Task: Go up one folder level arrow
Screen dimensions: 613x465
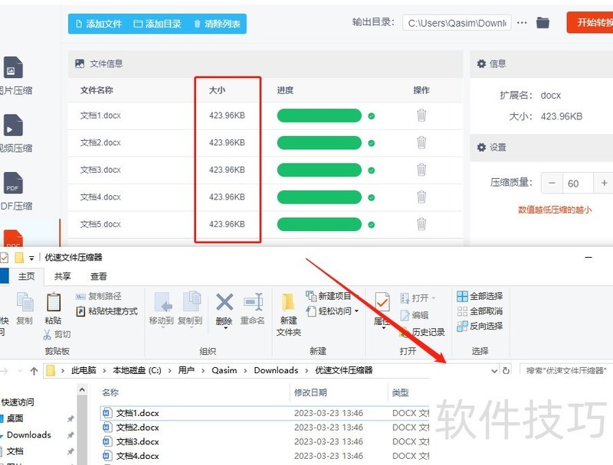Action: point(34,371)
